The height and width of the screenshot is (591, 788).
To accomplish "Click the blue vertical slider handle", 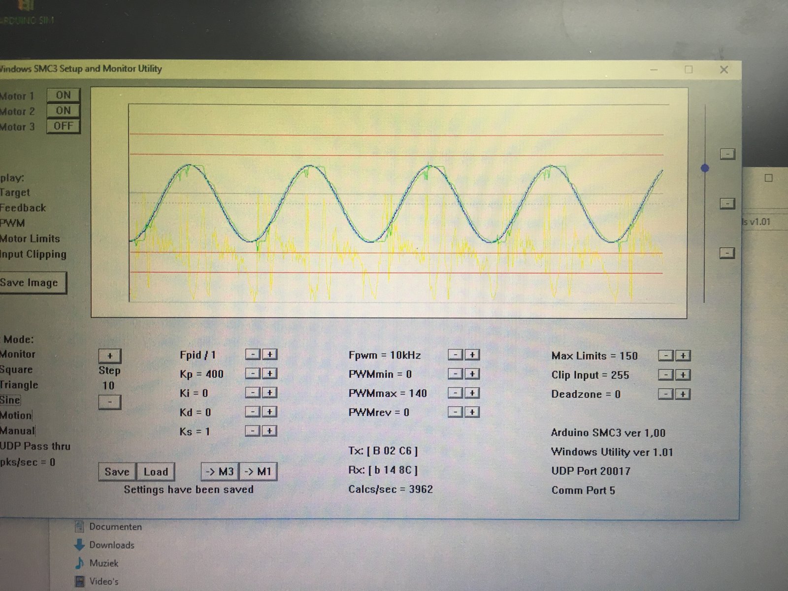I will tap(705, 168).
